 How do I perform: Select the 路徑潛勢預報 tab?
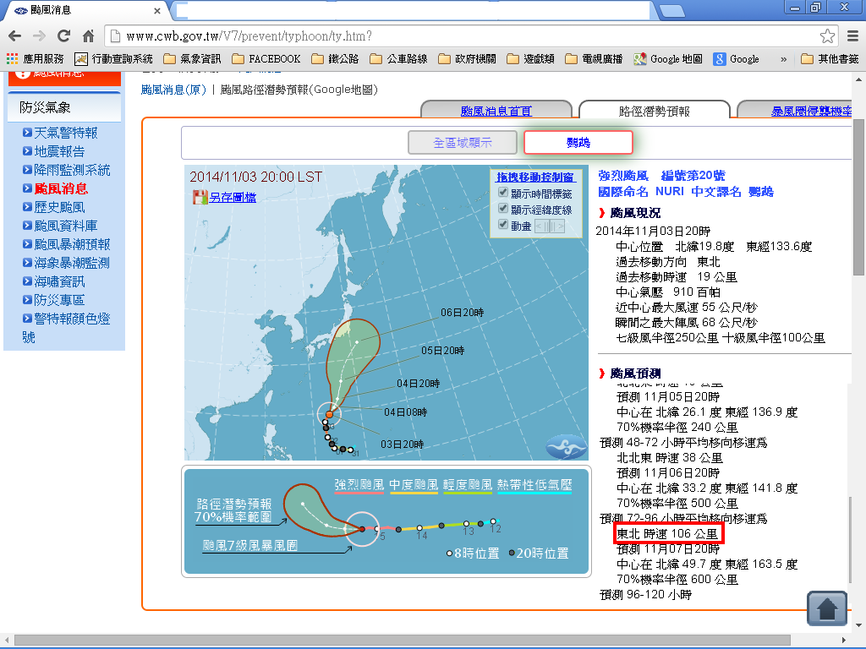[x=654, y=111]
